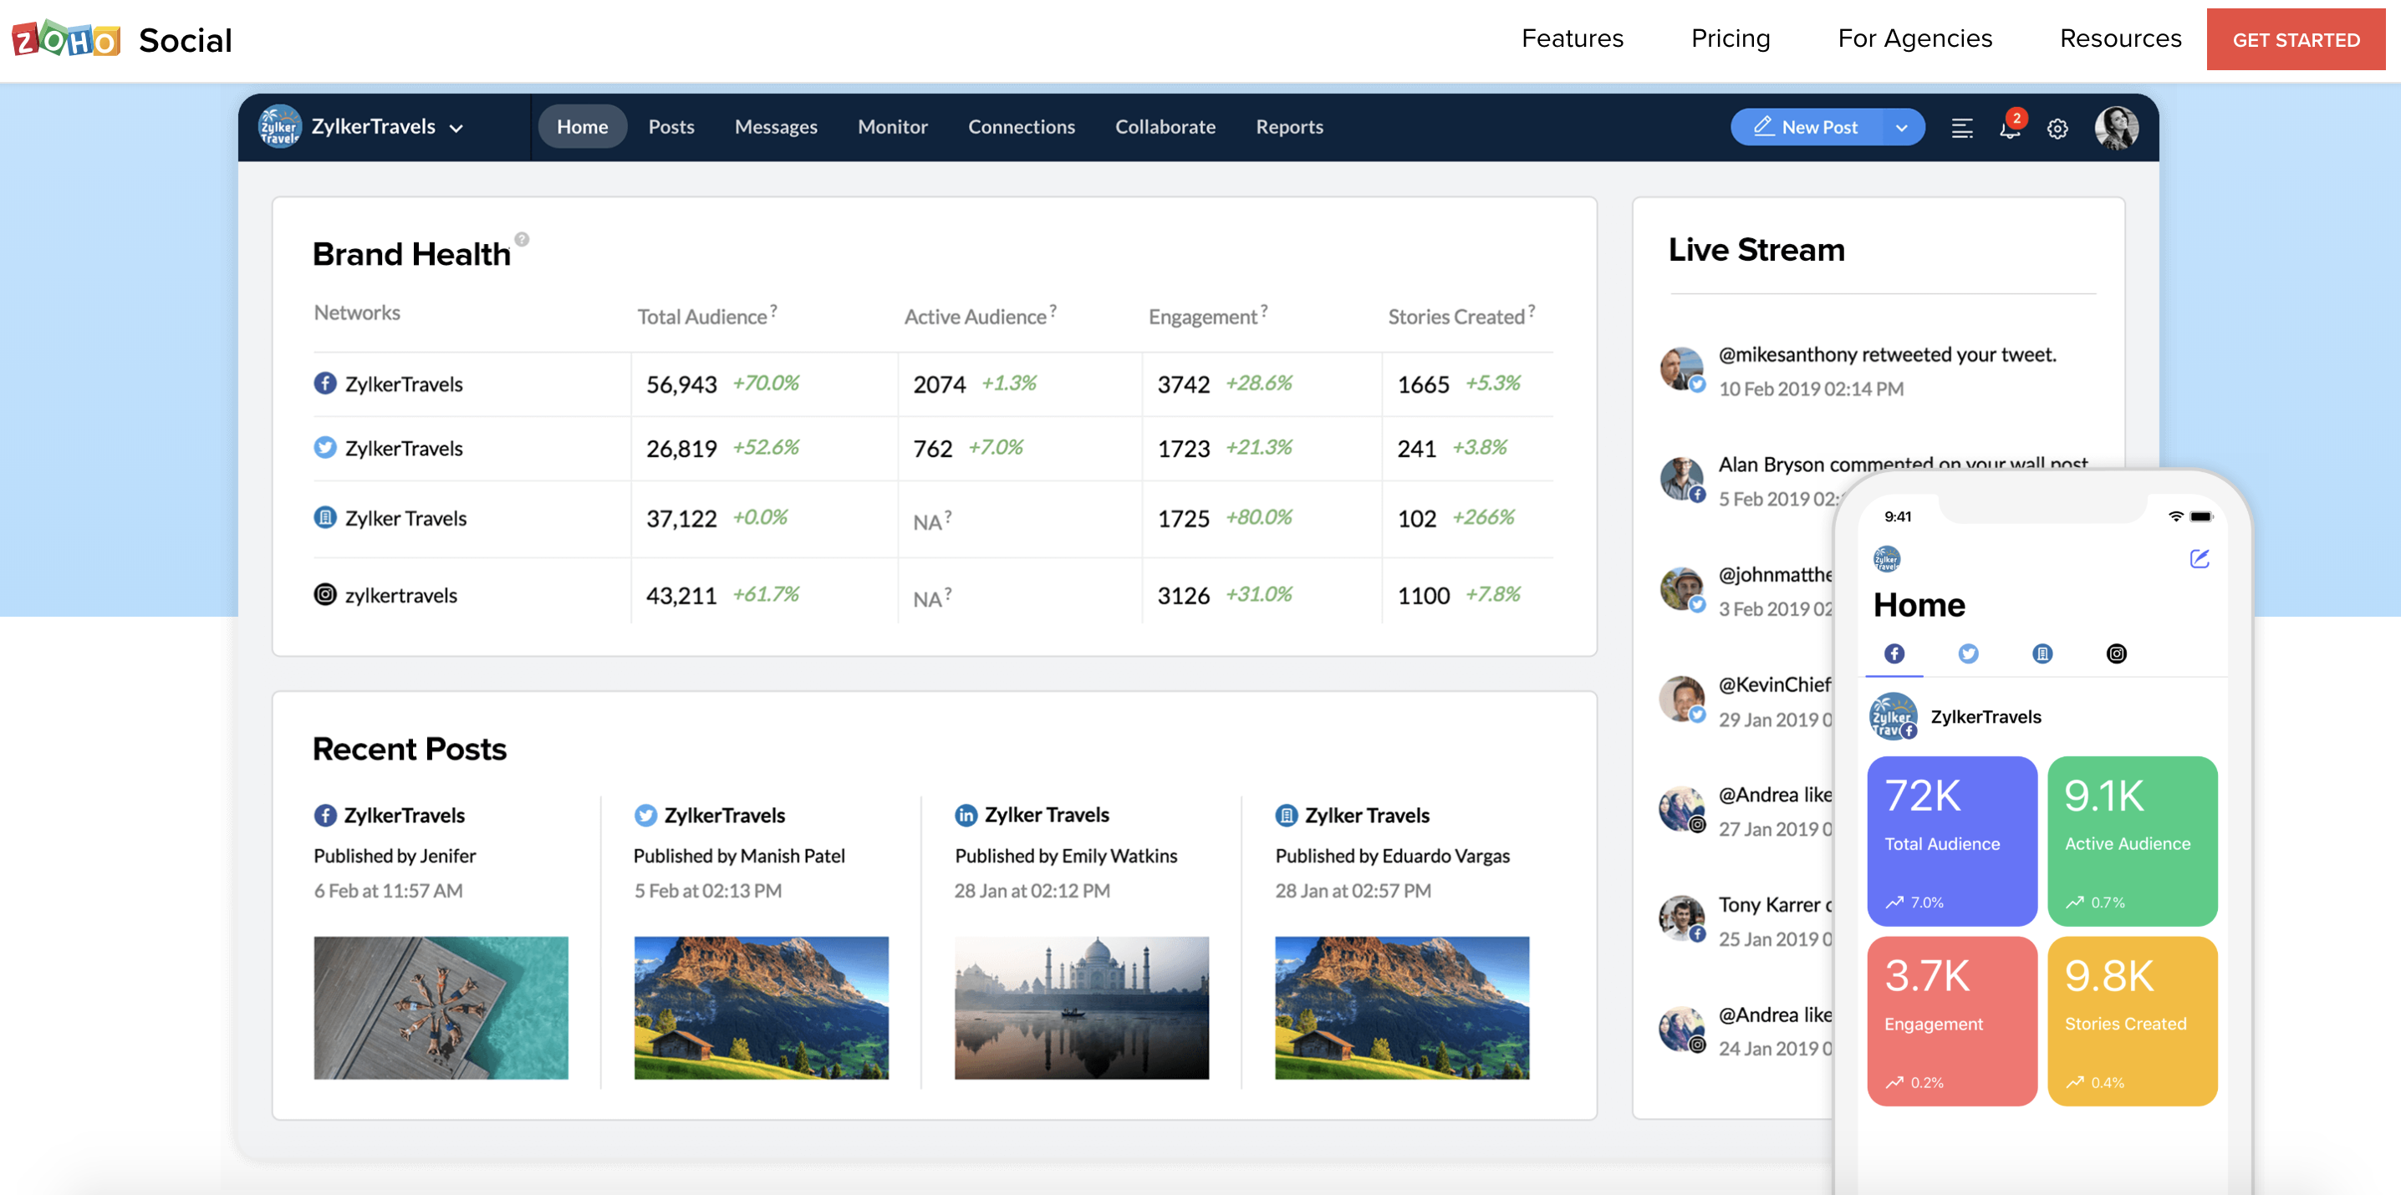Select Google My Business tab in phone
The height and width of the screenshot is (1195, 2401).
(x=2042, y=653)
